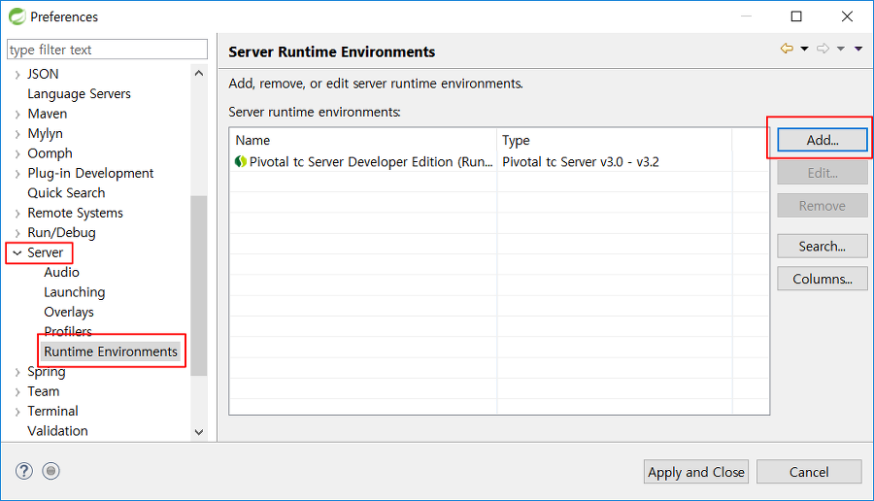This screenshot has height=501, width=874.
Task: Expand the Oomph tree node
Action: click(17, 153)
